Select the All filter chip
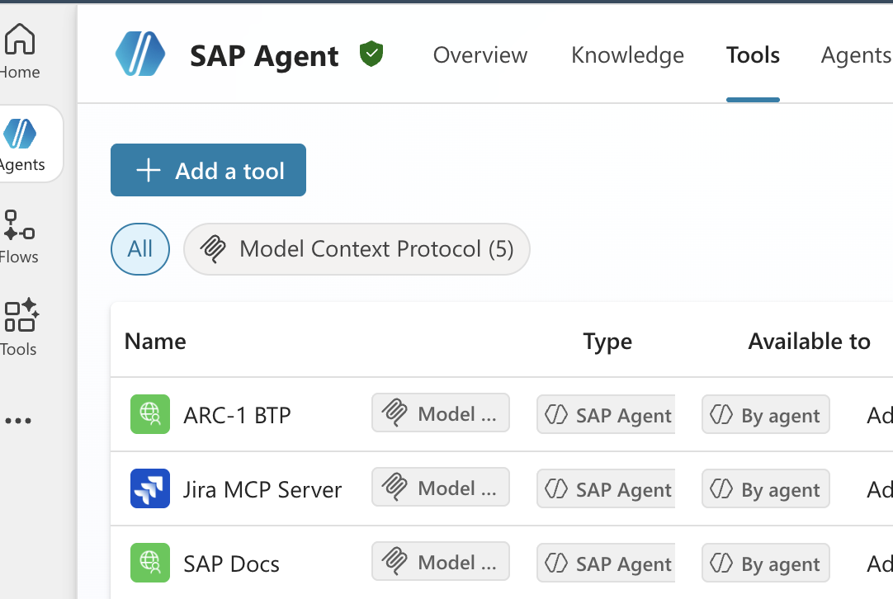The height and width of the screenshot is (599, 893). (140, 249)
